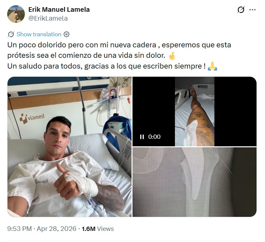
Task: Click the praying hands emoji in the tweet
Action: click(x=212, y=66)
